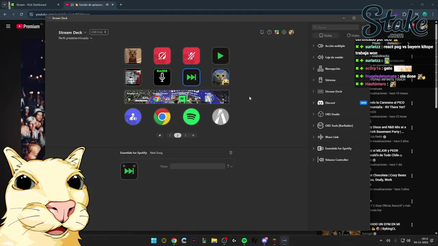Select the Google Chrome key
Image resolution: width=438 pixels, height=246 pixels.
[x=162, y=117]
